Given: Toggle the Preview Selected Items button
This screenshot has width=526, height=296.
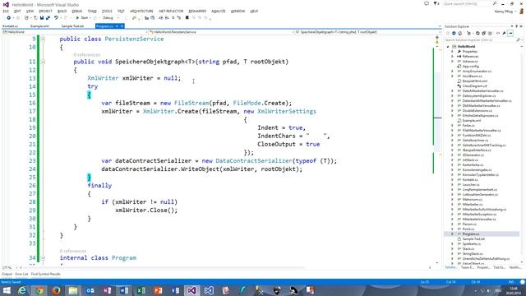Looking at the screenshot, I should 510,33.
